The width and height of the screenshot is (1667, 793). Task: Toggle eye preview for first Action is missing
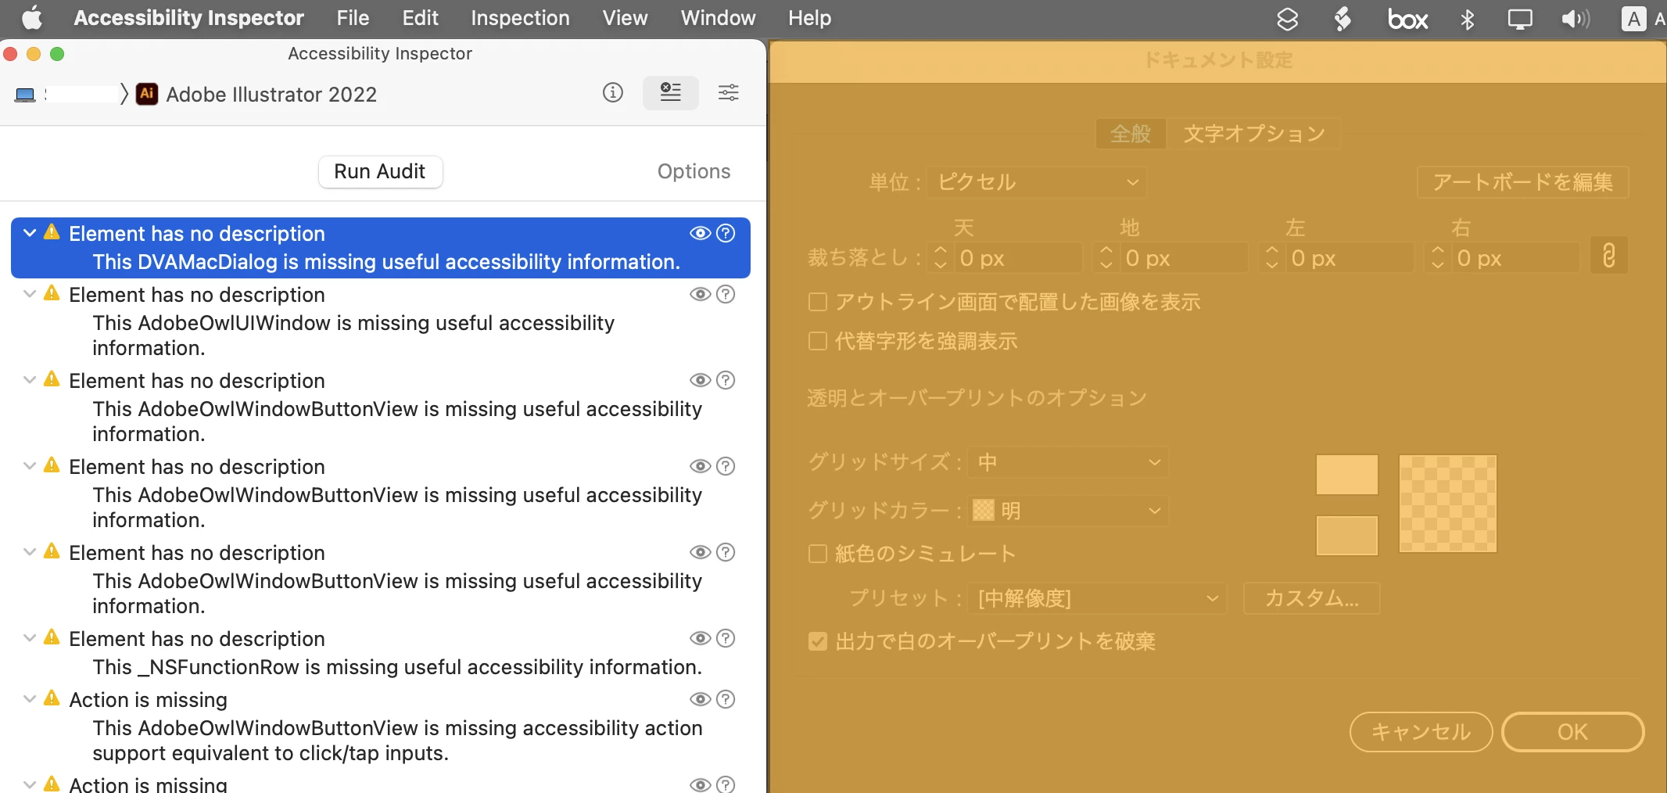point(700,699)
